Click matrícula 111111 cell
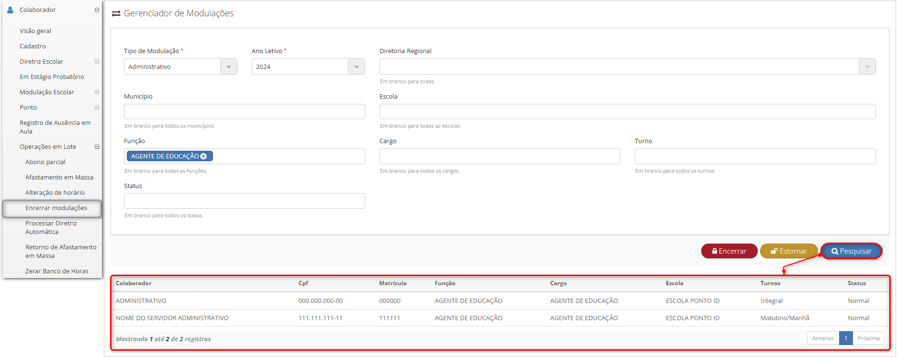Viewport: 897px width, 357px height. 389,318
